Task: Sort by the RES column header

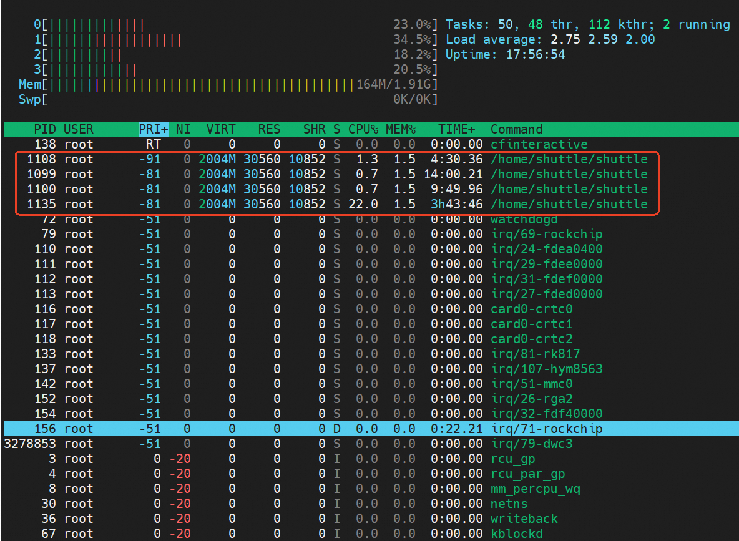Action: pyautogui.click(x=269, y=129)
